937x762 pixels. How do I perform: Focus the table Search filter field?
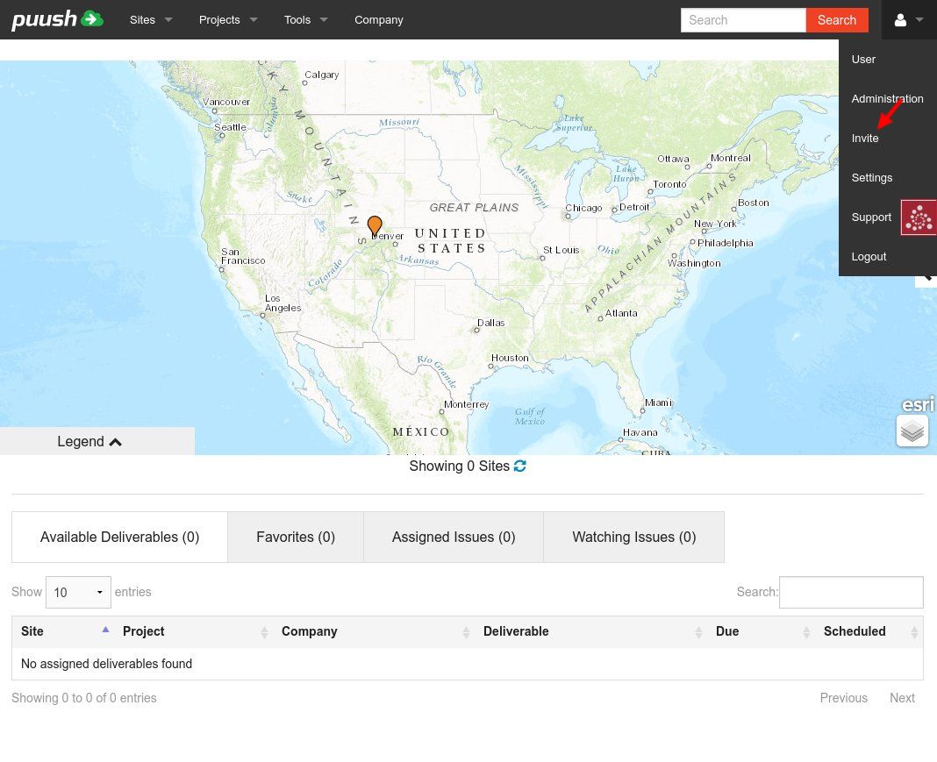tap(851, 592)
